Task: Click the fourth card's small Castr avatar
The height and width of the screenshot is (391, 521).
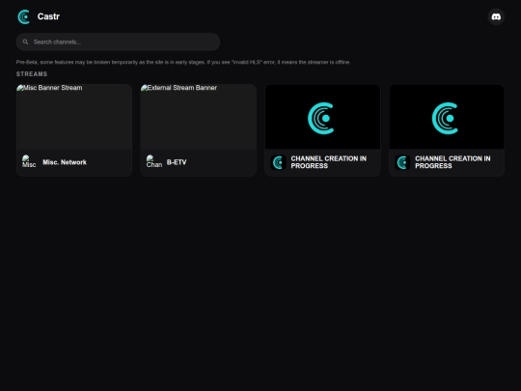Action: pyautogui.click(x=402, y=162)
